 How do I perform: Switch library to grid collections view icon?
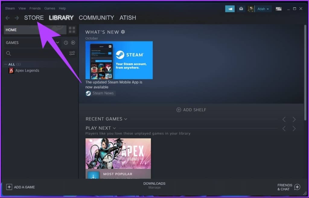[x=72, y=30]
